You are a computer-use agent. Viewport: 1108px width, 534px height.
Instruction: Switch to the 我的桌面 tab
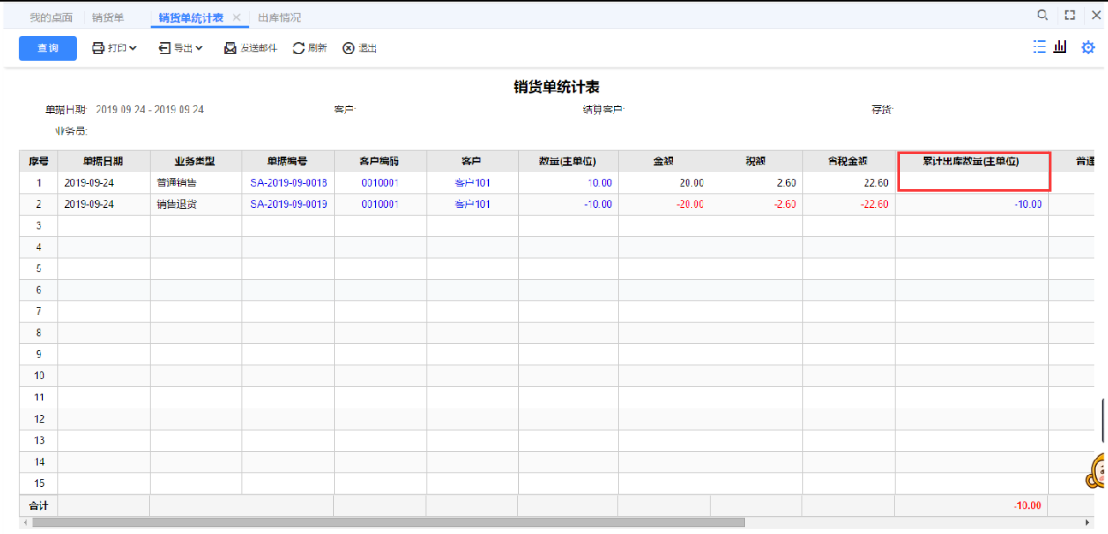coord(51,17)
